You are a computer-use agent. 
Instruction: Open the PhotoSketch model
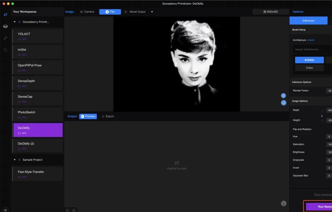(38, 114)
